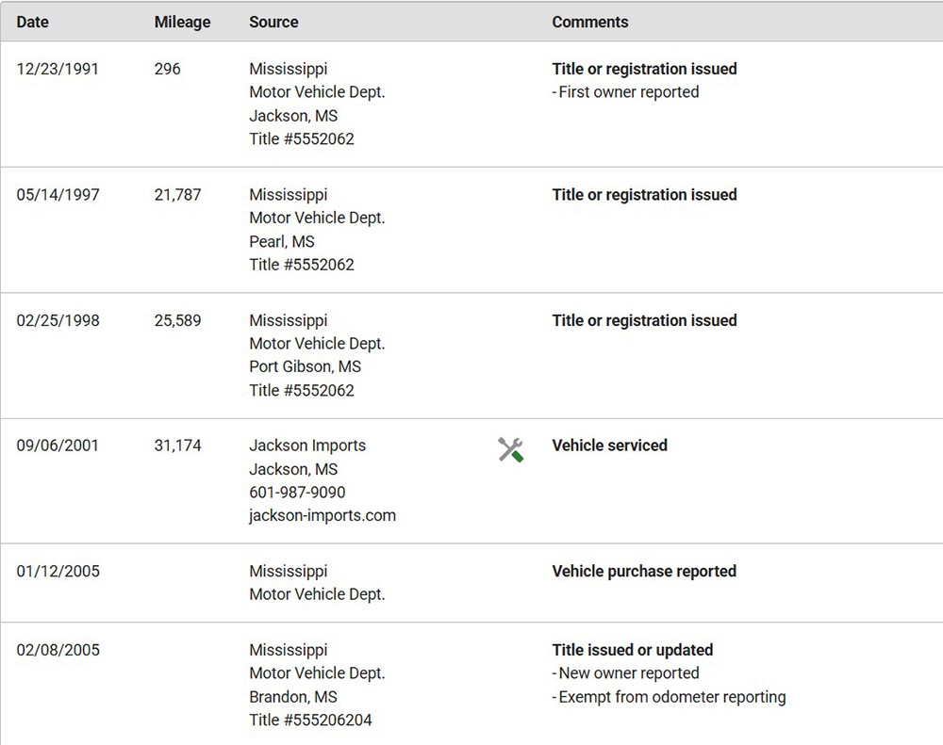
Task: Click the First owner reported note
Action: tap(628, 92)
